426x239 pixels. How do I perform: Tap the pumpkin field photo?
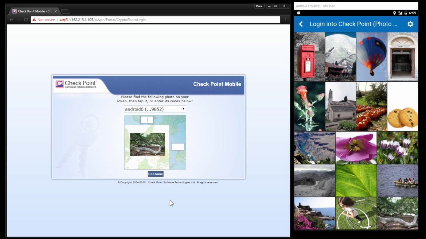[371, 107]
